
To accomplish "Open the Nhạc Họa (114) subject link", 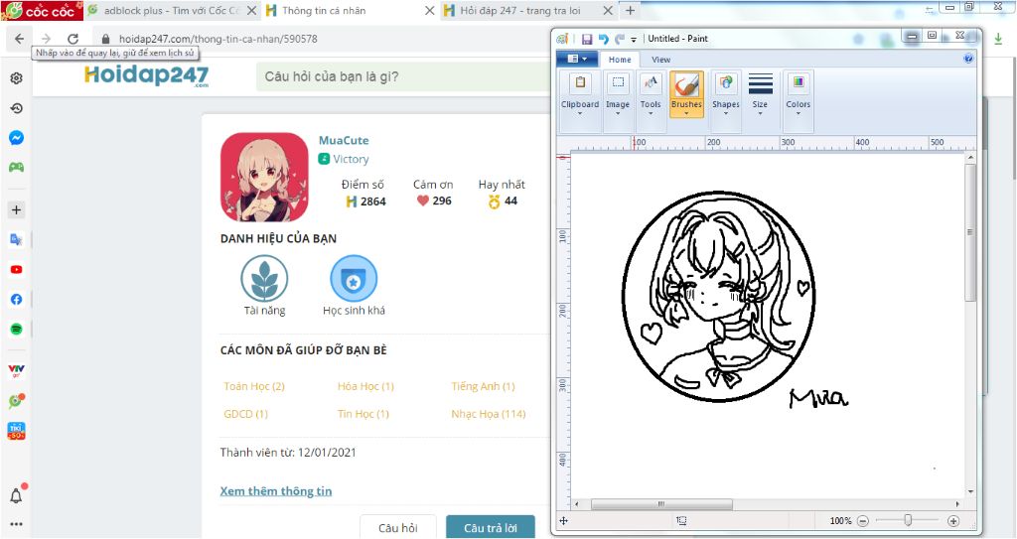I will [489, 414].
